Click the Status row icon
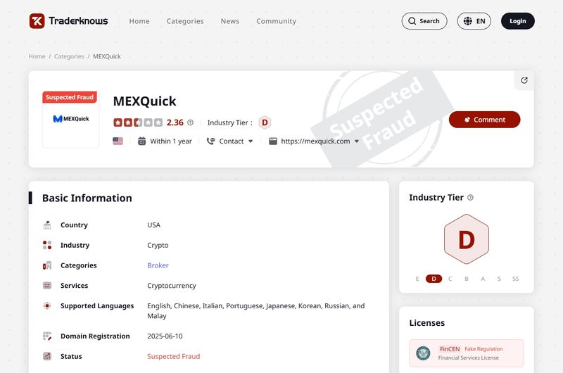Image resolution: width=563 pixels, height=373 pixels. point(47,356)
